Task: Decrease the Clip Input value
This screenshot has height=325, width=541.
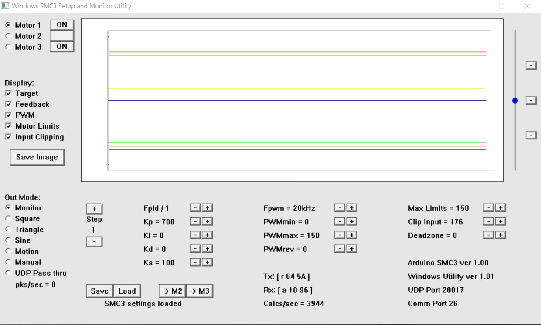Action: [489, 222]
